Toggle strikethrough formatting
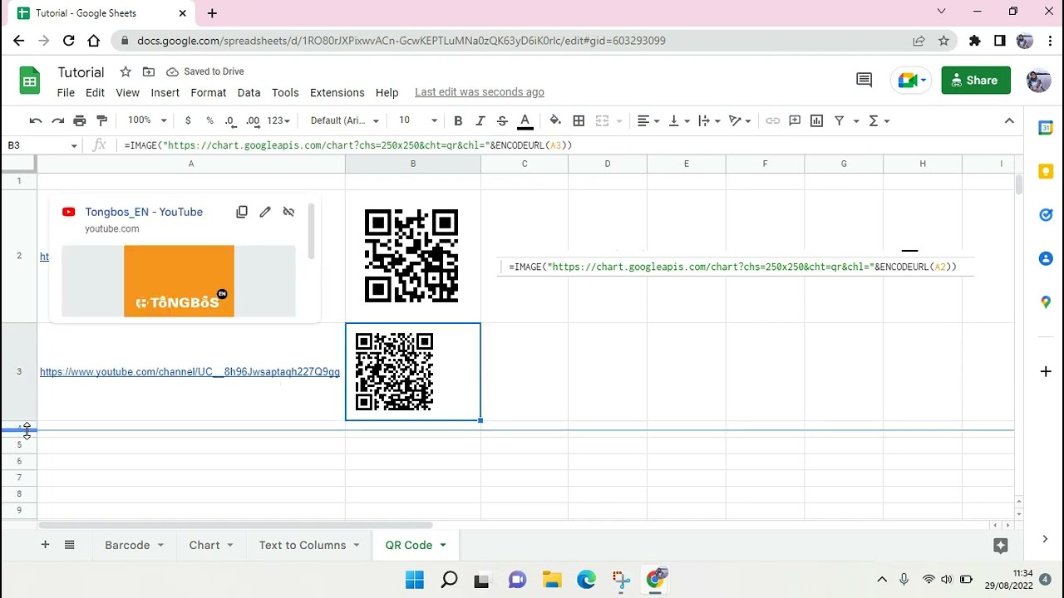 [502, 120]
